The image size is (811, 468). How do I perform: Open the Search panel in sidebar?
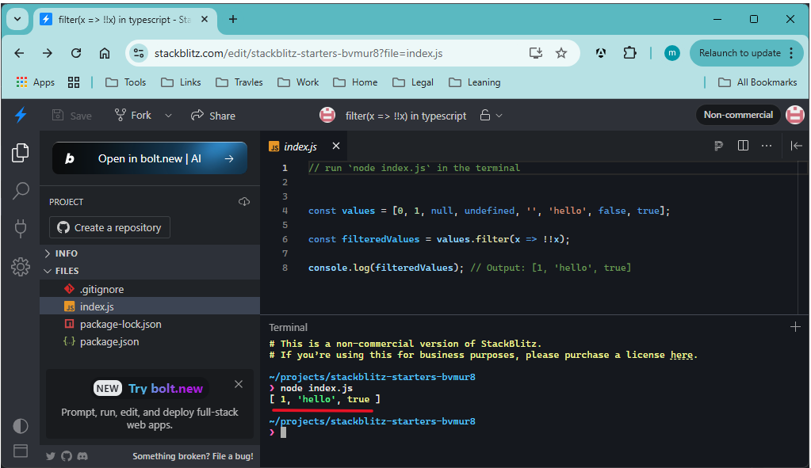(21, 191)
